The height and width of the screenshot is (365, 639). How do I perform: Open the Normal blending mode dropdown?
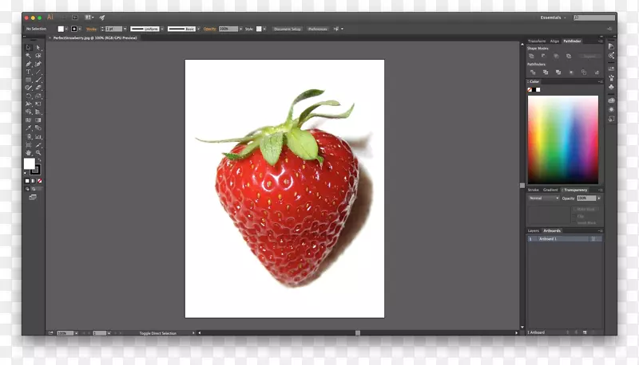coord(543,198)
